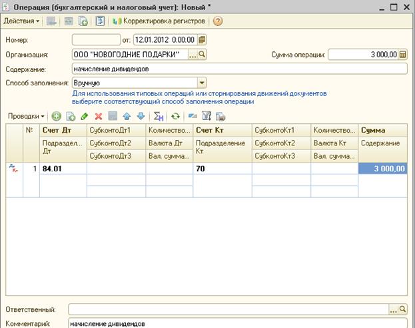This screenshot has width=415, height=328.
Task: Open the Действия menu
Action: (x=21, y=21)
